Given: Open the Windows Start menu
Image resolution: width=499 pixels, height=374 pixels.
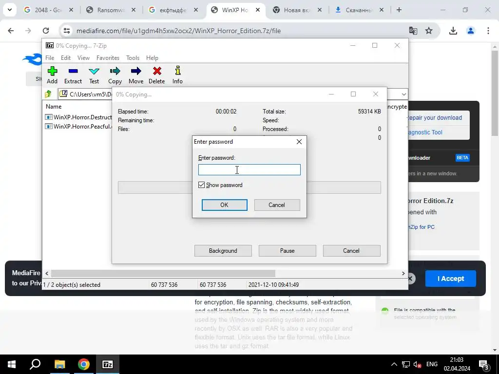Looking at the screenshot, I should [12, 364].
